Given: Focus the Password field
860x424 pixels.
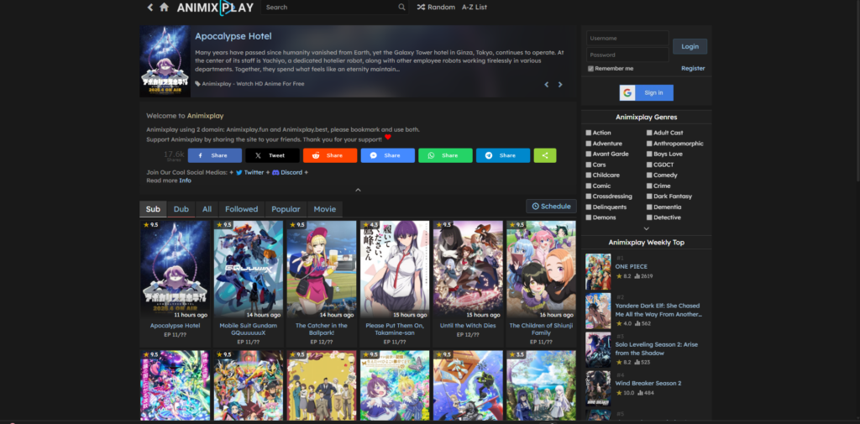Looking at the screenshot, I should (x=627, y=55).
